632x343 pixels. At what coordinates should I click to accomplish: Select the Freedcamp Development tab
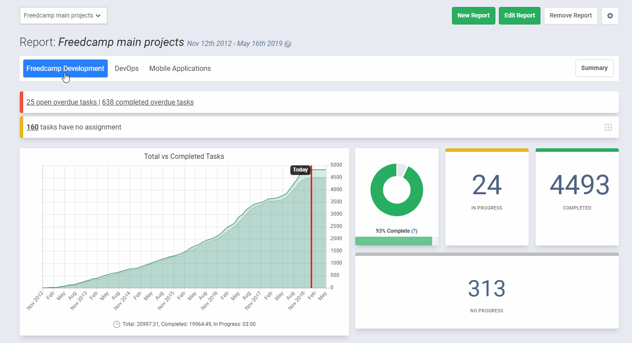65,69
